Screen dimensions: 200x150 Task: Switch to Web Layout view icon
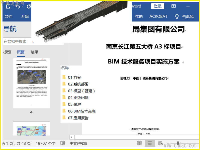coord(160,143)
